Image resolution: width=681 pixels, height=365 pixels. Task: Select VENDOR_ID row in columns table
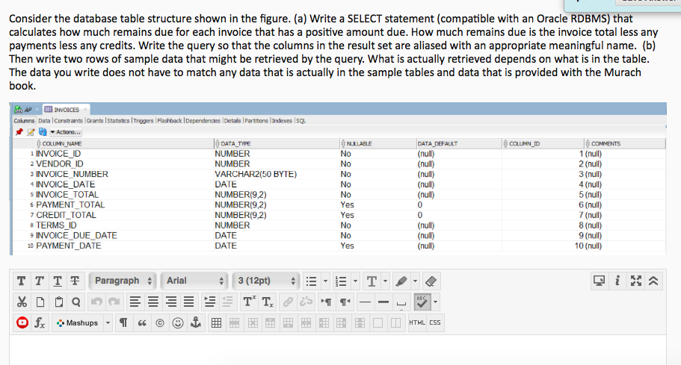pos(339,164)
